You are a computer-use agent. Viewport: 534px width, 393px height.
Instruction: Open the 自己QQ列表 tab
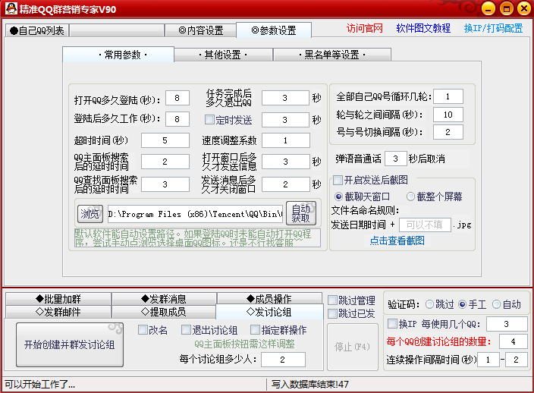click(x=37, y=30)
